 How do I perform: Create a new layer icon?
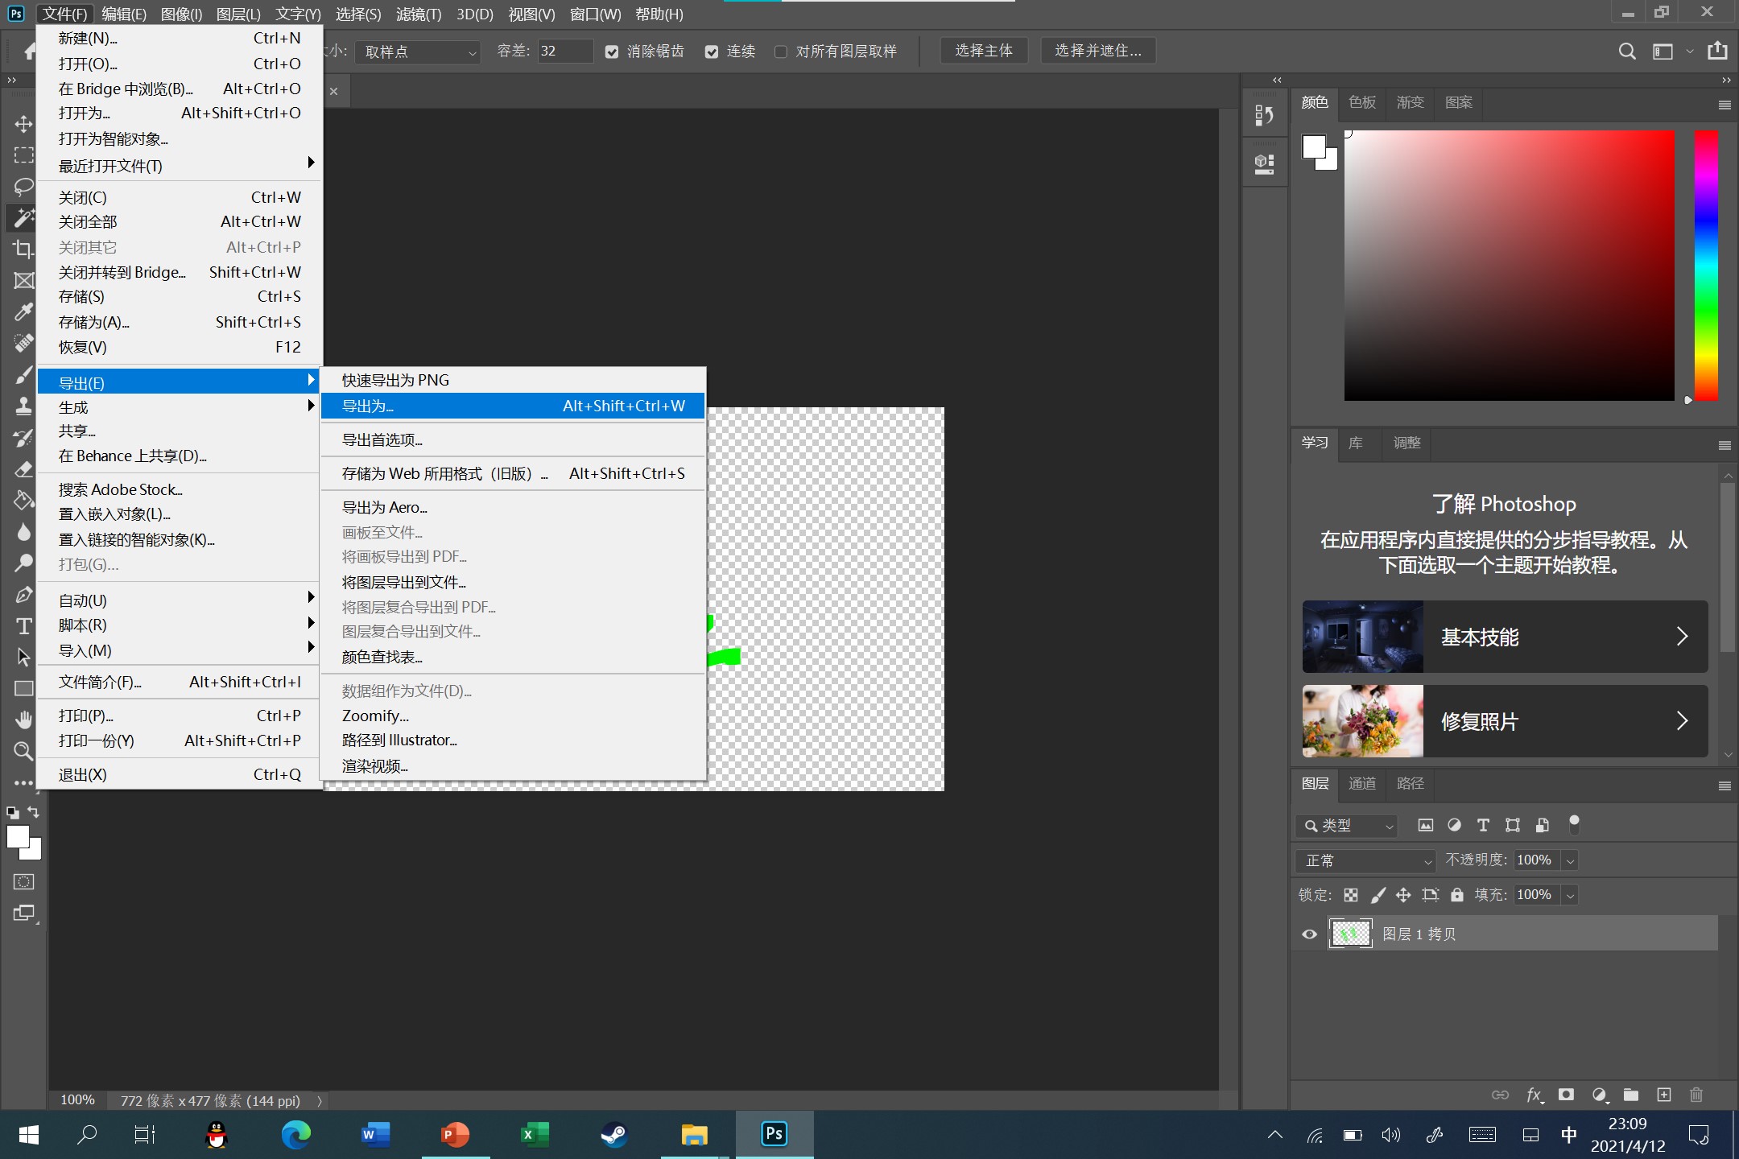1664,1095
